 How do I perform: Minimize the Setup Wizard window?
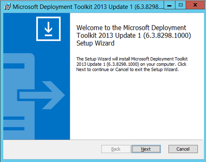pyautogui.click(x=169, y=5)
